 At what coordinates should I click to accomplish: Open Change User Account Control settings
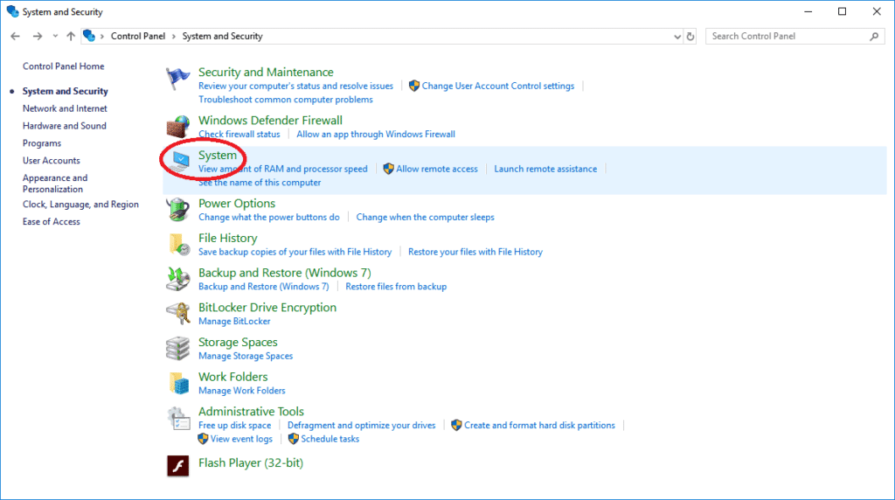497,86
